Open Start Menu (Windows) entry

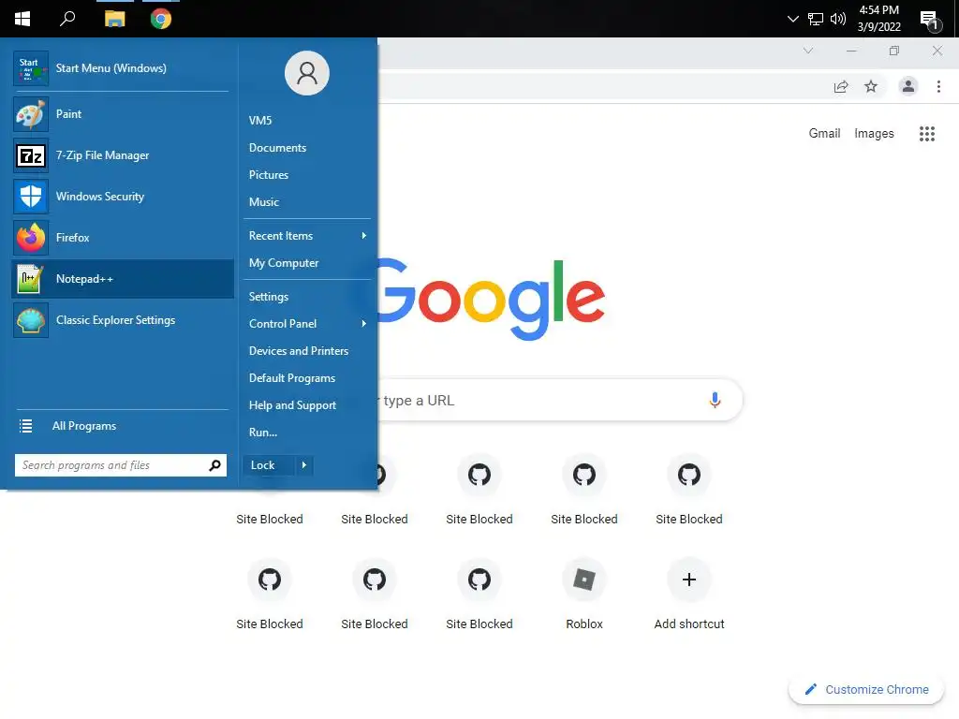pos(123,67)
